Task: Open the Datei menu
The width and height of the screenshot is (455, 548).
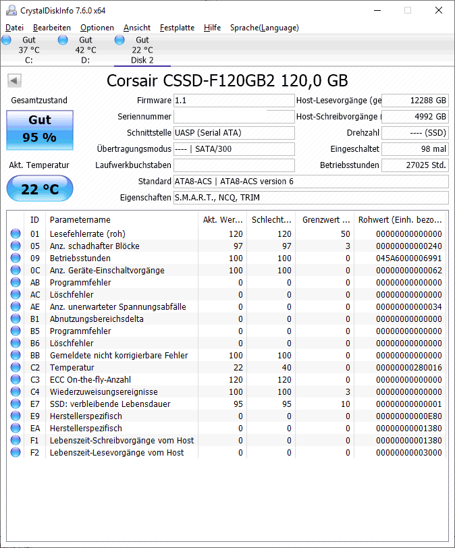Action: [15, 28]
